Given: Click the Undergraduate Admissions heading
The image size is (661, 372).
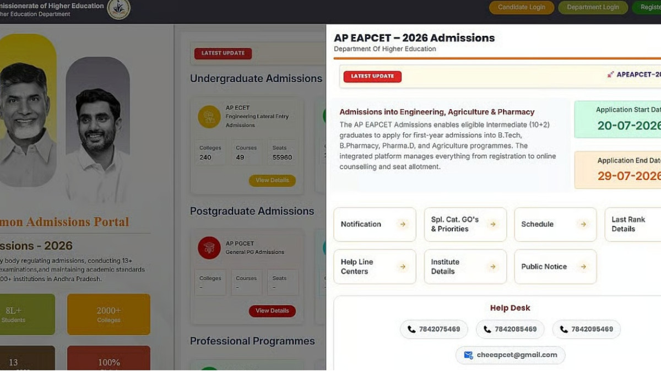Looking at the screenshot, I should click(256, 78).
